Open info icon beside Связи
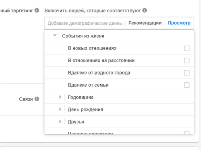Screen dimensions: 201x150 click(37, 99)
